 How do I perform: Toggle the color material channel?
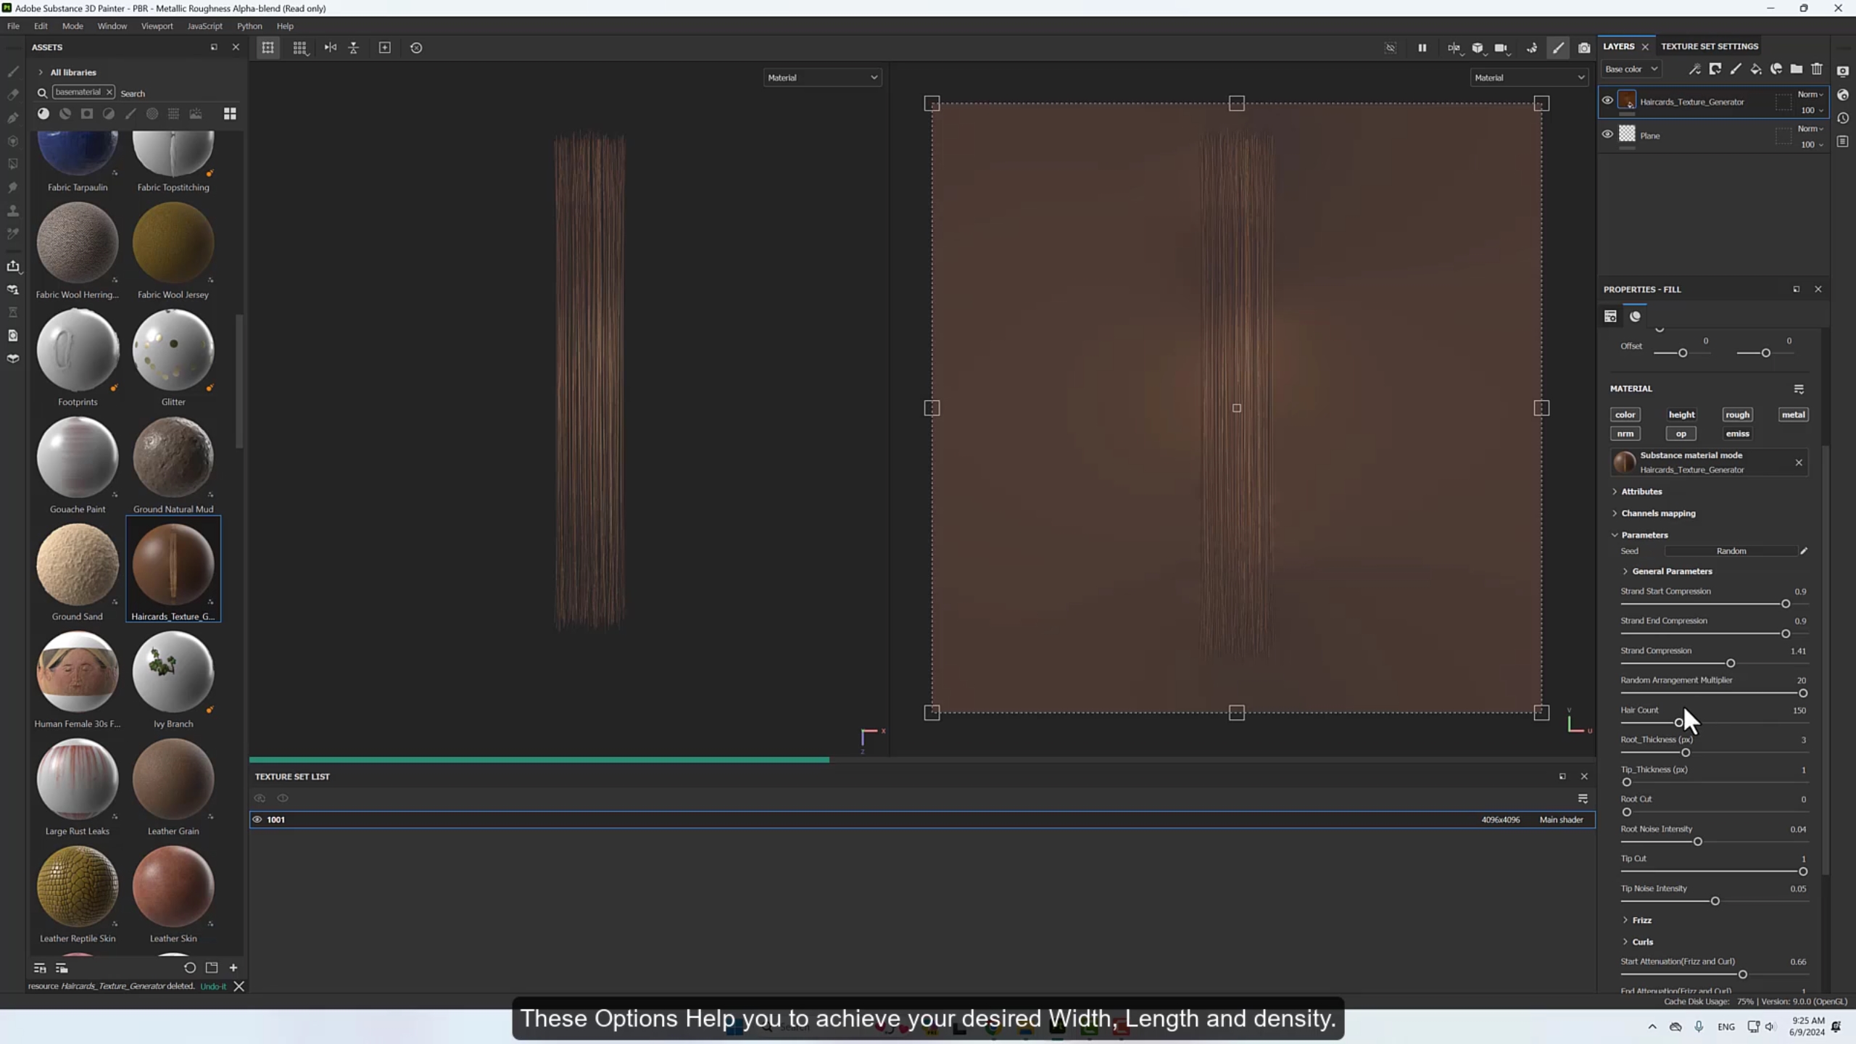click(1625, 415)
